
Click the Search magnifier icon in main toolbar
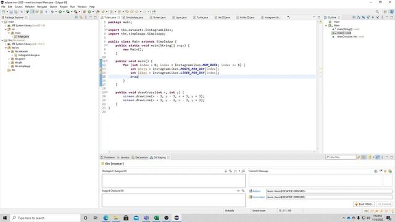(x=377, y=12)
